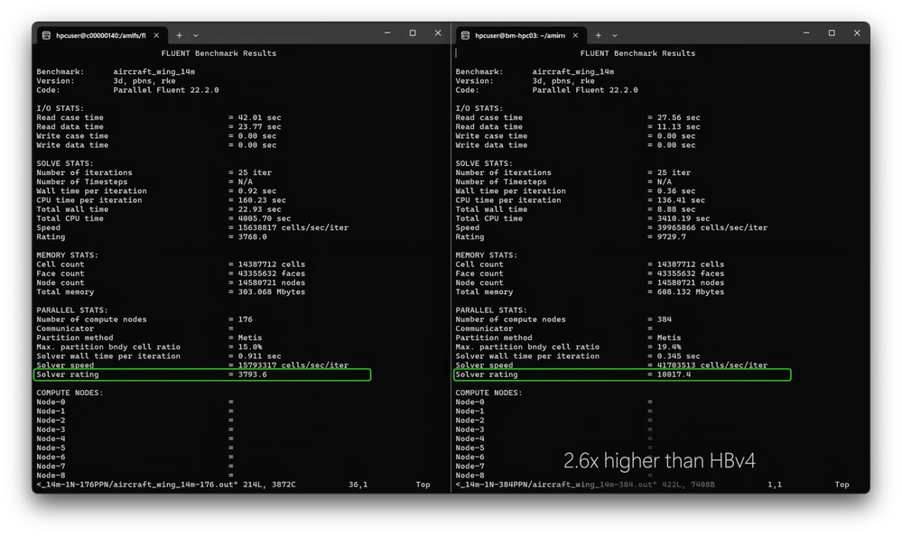Select the hpcuser@bm-hpc03: ~/amirr terminal tab
Viewport: 902px width, 536px height.
(x=521, y=35)
